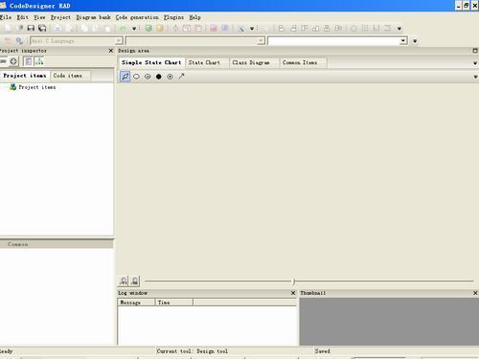Open the View menu
The image size is (479, 359).
[39, 17]
